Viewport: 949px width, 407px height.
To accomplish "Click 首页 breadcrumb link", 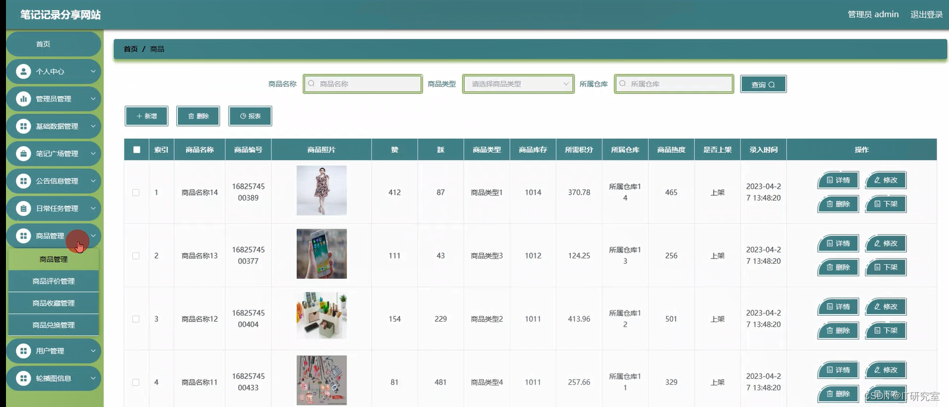I will click(131, 49).
